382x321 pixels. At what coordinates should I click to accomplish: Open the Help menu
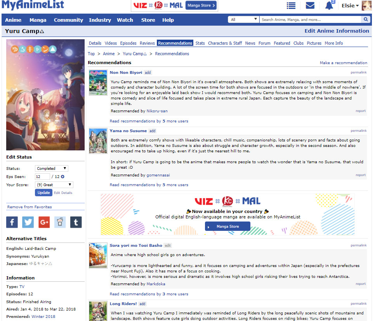pyautogui.click(x=168, y=20)
